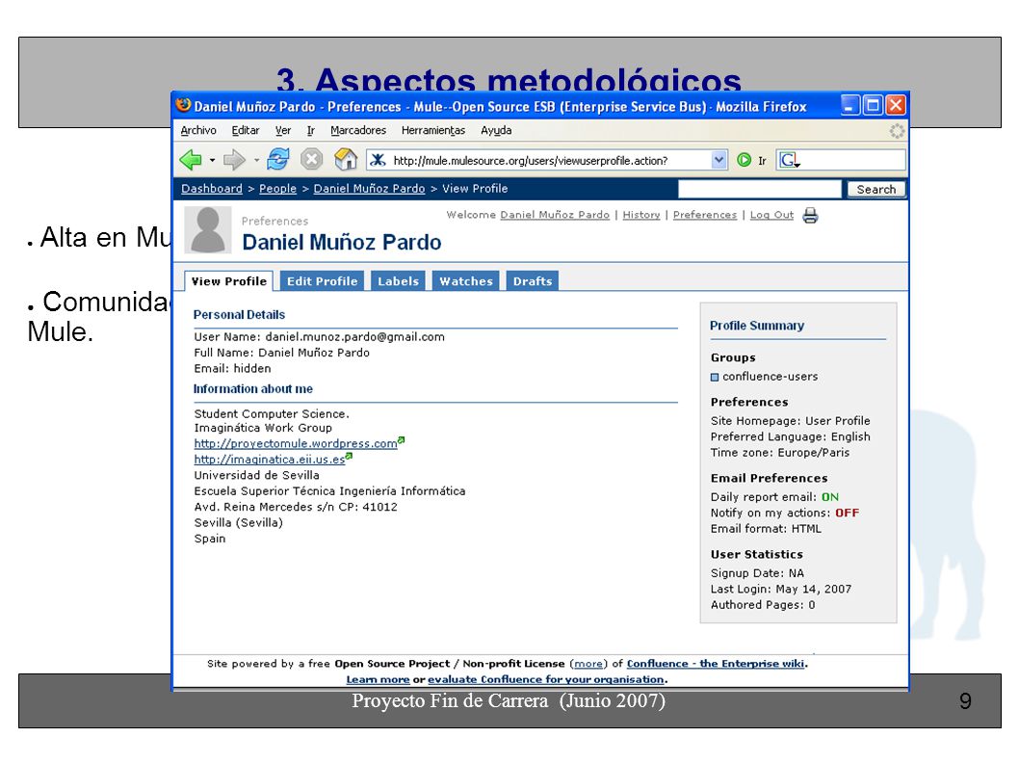
Task: Open the Preferences link in welcome bar
Action: pyautogui.click(x=705, y=215)
